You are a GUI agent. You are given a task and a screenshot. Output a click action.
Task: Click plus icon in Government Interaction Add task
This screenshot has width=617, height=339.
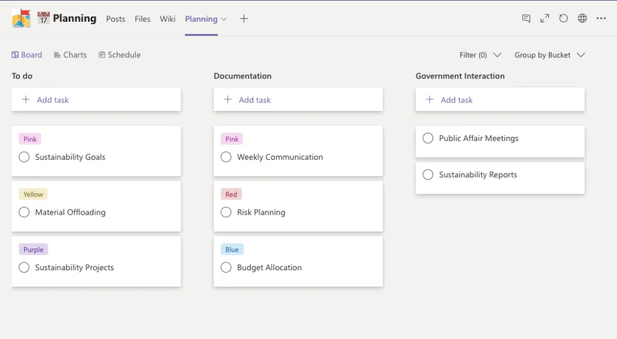pos(430,100)
